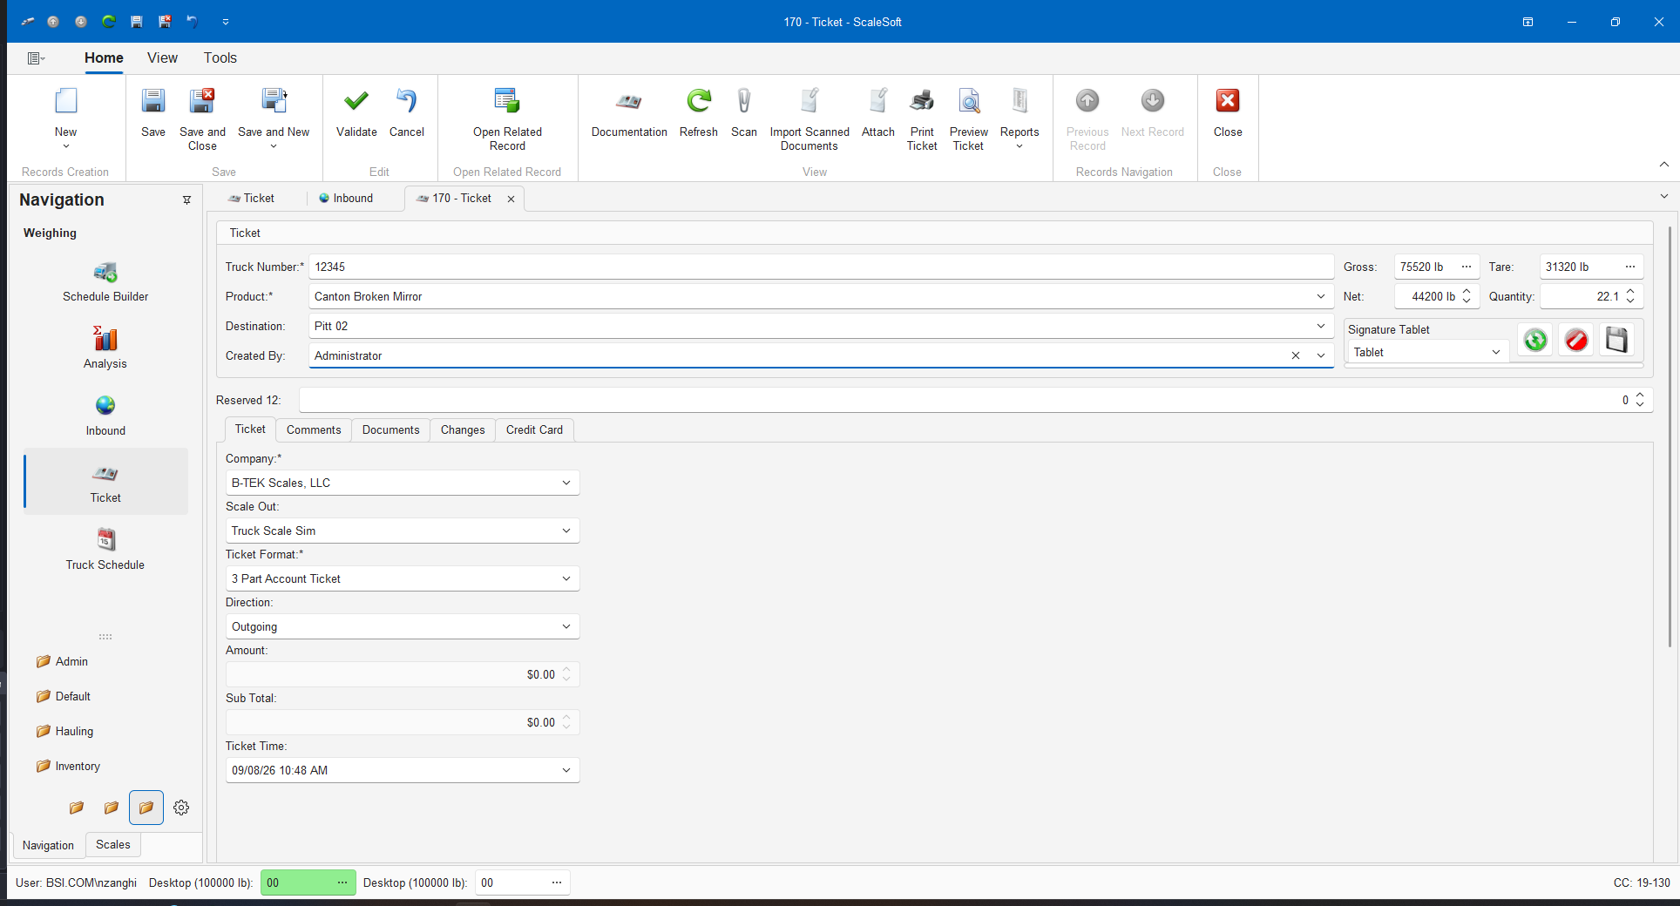This screenshot has height=906, width=1680.
Task: Expand the Direction dropdown
Action: point(566,626)
